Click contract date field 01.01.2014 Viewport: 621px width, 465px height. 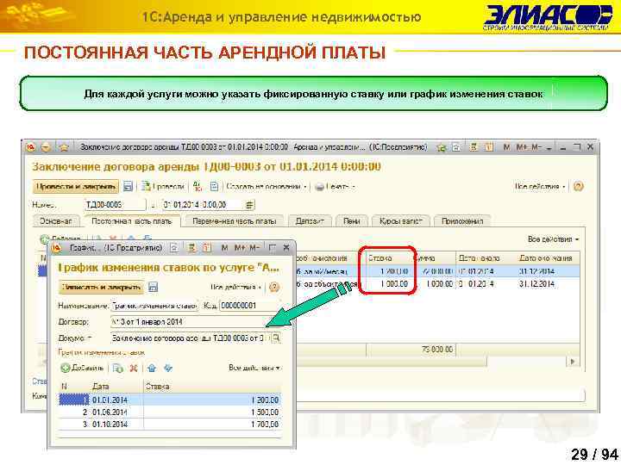pos(203,205)
